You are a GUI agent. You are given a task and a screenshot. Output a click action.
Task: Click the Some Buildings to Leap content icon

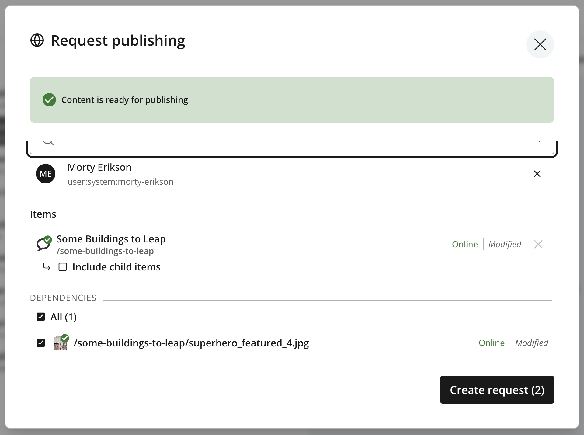[x=44, y=244]
